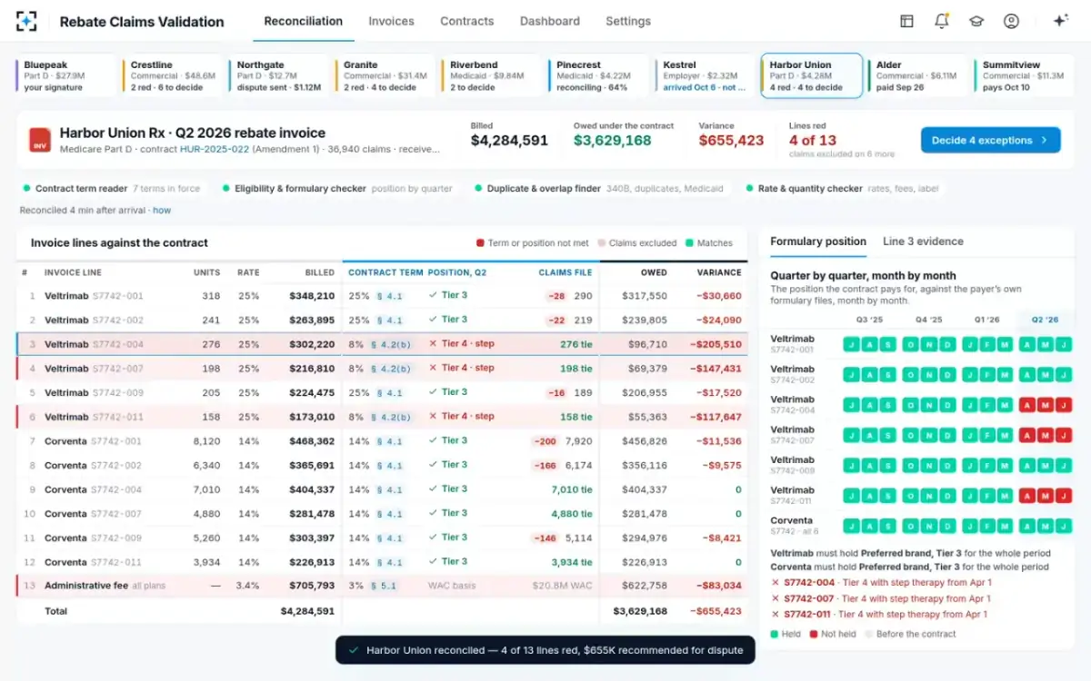Click the checkmark icon in reconciled toast
The height and width of the screenshot is (681, 1091).
pos(353,650)
